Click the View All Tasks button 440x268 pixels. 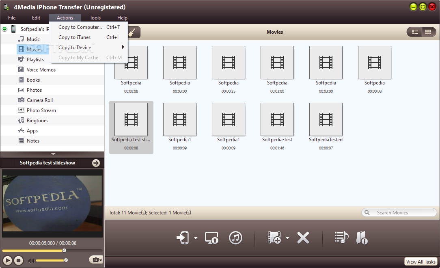coord(421,262)
